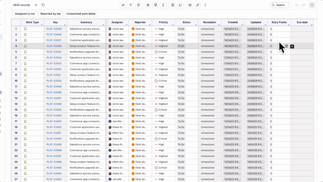This screenshot has height=182, width=323.
Task: Click the add record plus icon
Action: (x=36, y=5)
